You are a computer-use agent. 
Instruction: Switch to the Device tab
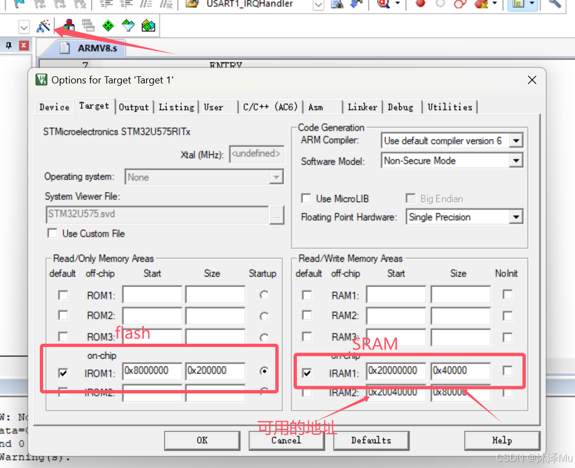[x=54, y=107]
